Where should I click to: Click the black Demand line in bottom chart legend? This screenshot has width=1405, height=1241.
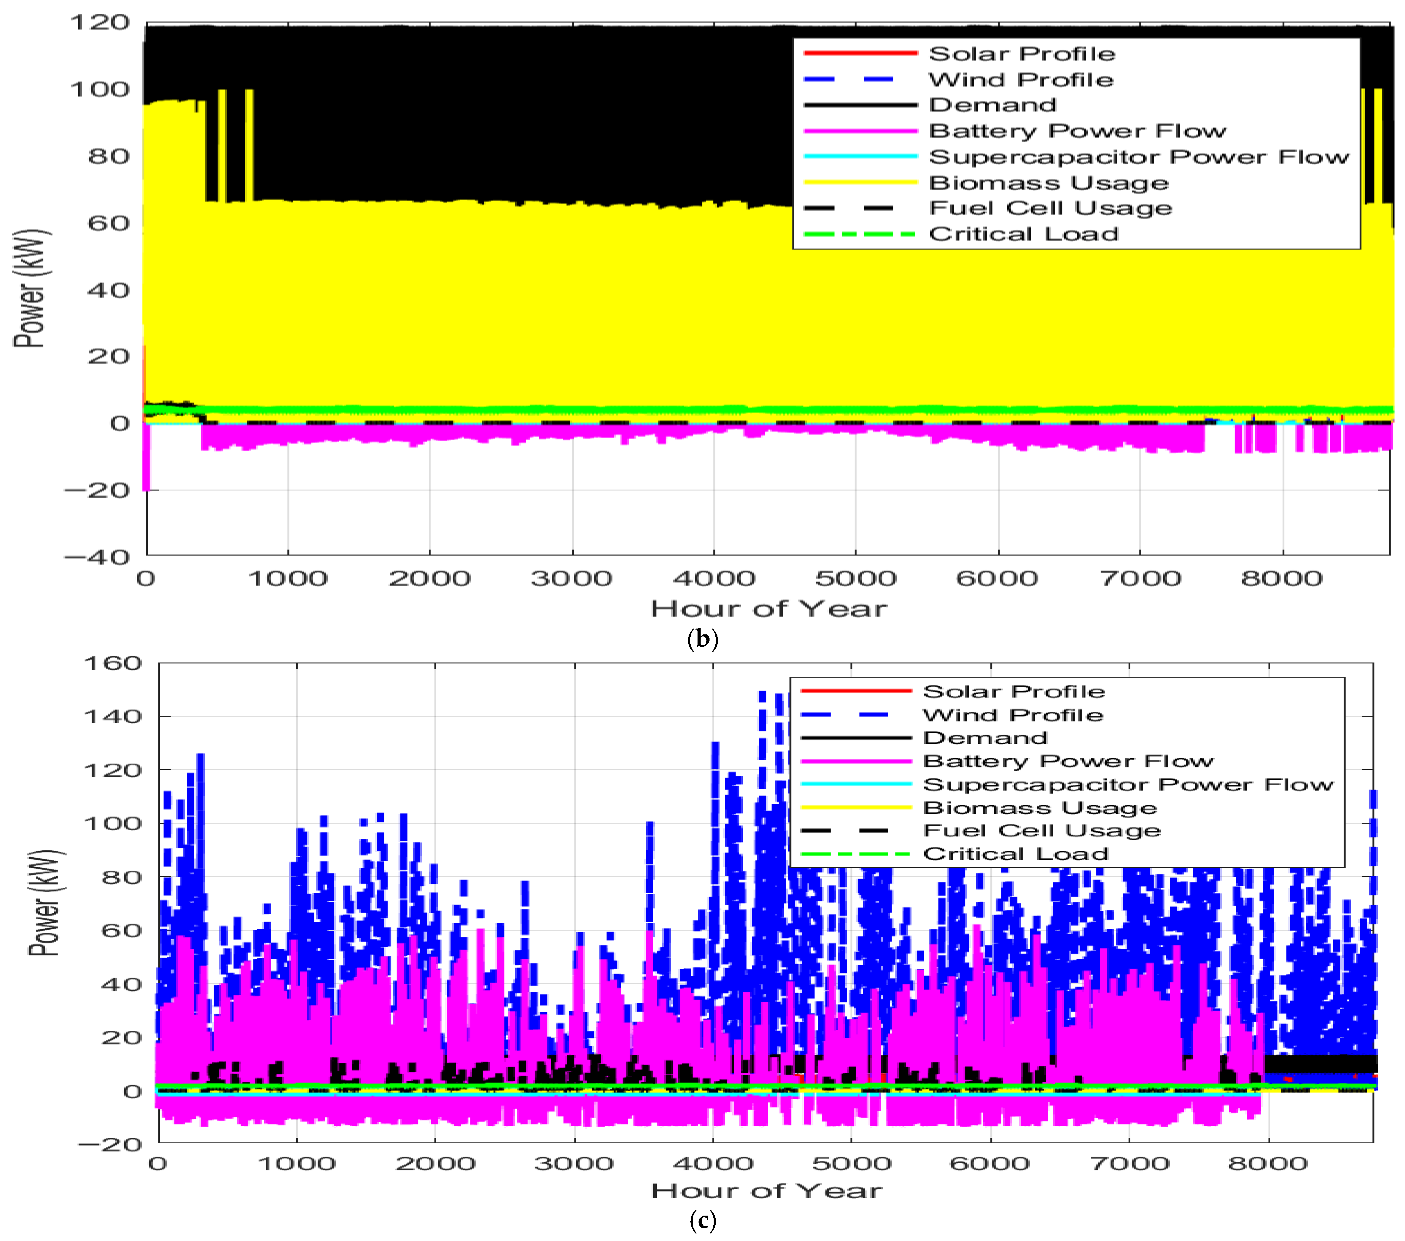pyautogui.click(x=856, y=738)
